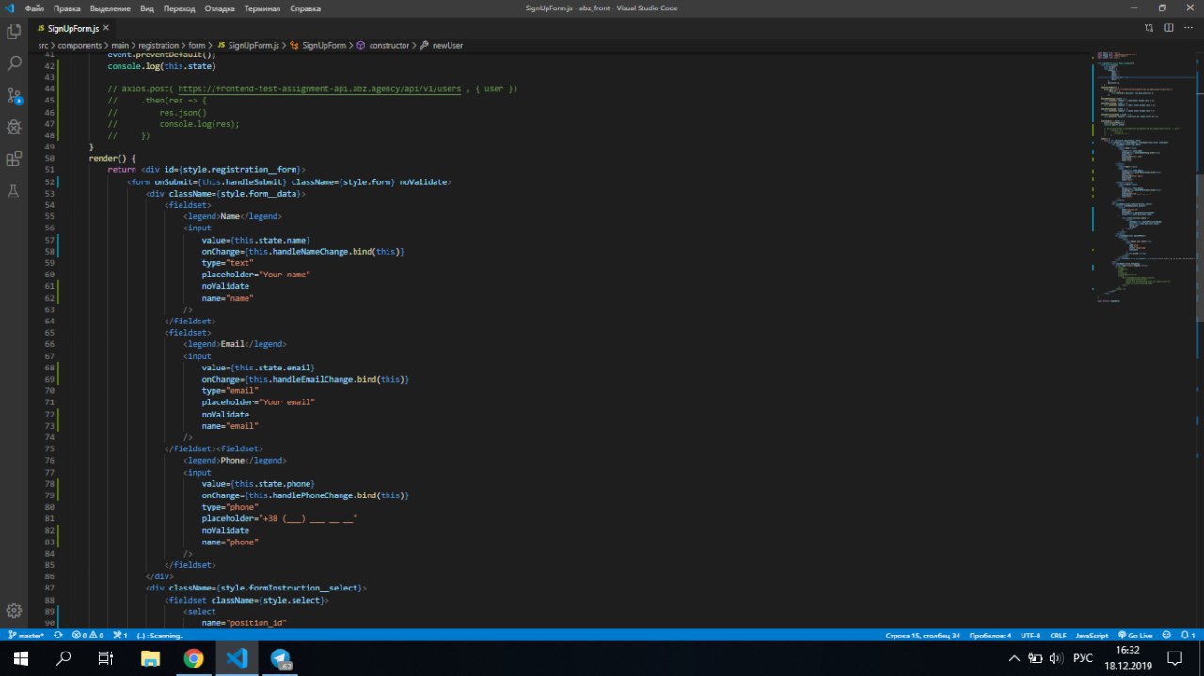Screen dimensions: 1204x676
Task: Open the Explorer panel in activity bar
Action: [14, 31]
